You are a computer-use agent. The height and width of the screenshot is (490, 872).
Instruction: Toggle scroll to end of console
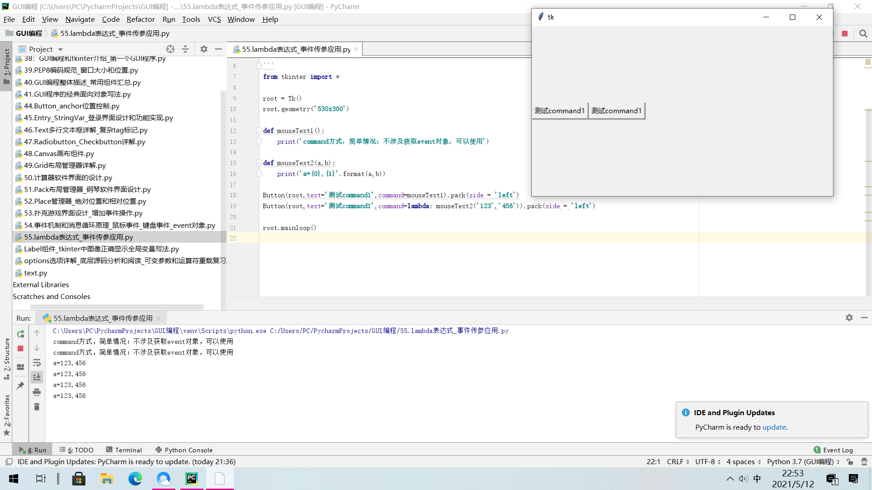click(37, 377)
